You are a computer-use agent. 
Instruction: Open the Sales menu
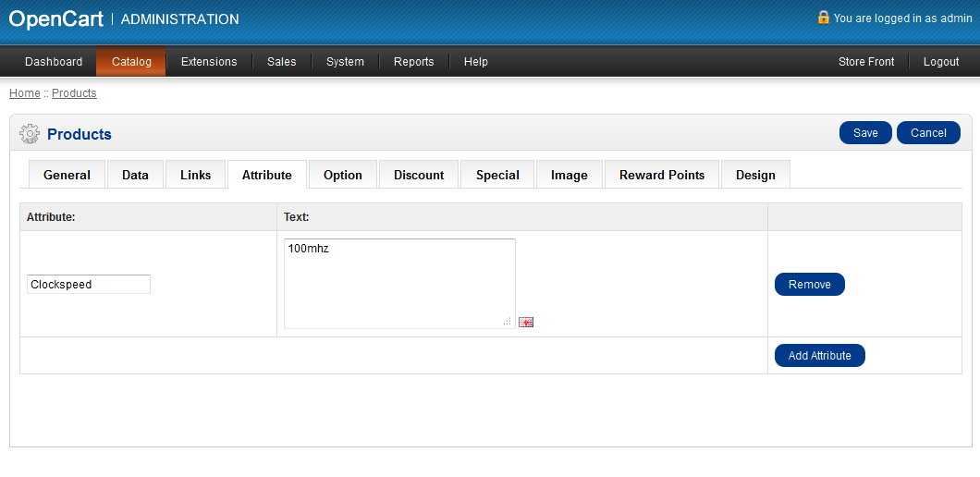(282, 62)
